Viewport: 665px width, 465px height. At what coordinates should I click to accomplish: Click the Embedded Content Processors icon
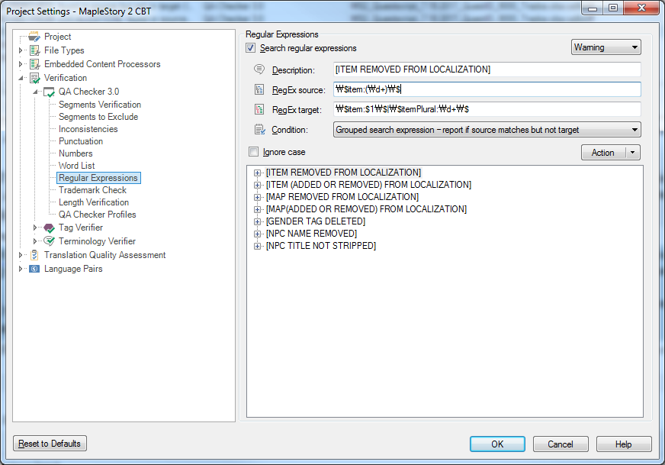(x=34, y=64)
